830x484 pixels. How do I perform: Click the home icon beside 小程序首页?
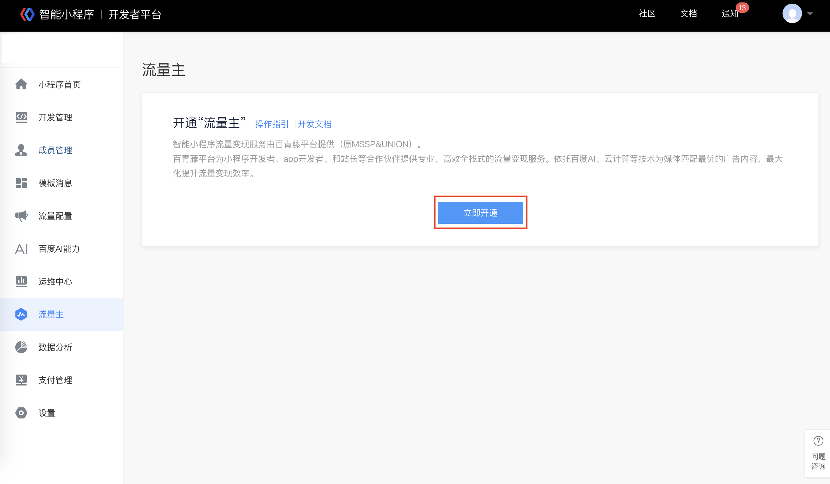[x=21, y=84]
